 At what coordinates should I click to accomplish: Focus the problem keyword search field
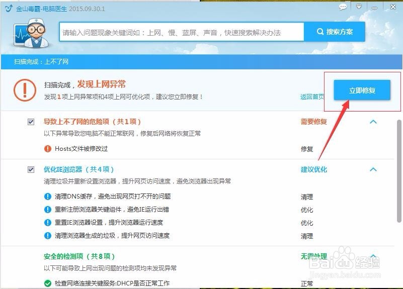pyautogui.click(x=182, y=32)
